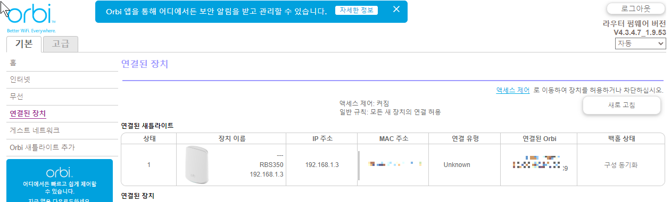Screen dimensions: 671x202
Task: Click the 새로 고침 button
Action: coord(622,105)
